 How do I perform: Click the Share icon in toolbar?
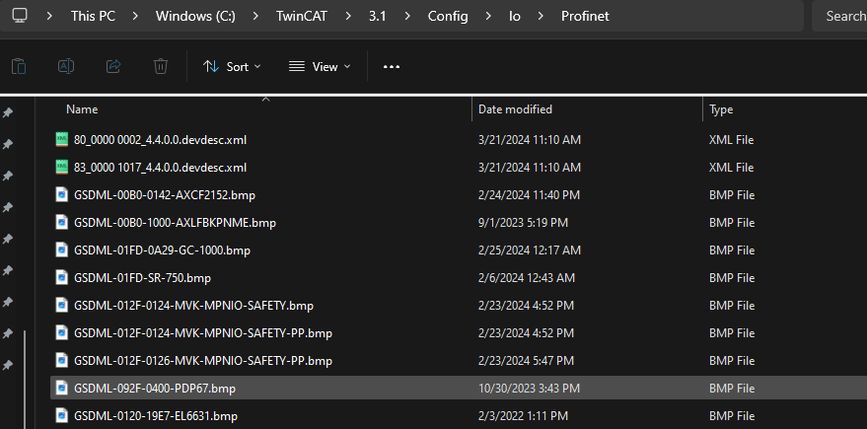point(113,66)
